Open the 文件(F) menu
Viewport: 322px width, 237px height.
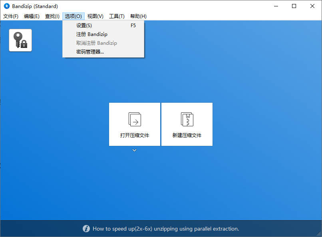[x=11, y=16]
